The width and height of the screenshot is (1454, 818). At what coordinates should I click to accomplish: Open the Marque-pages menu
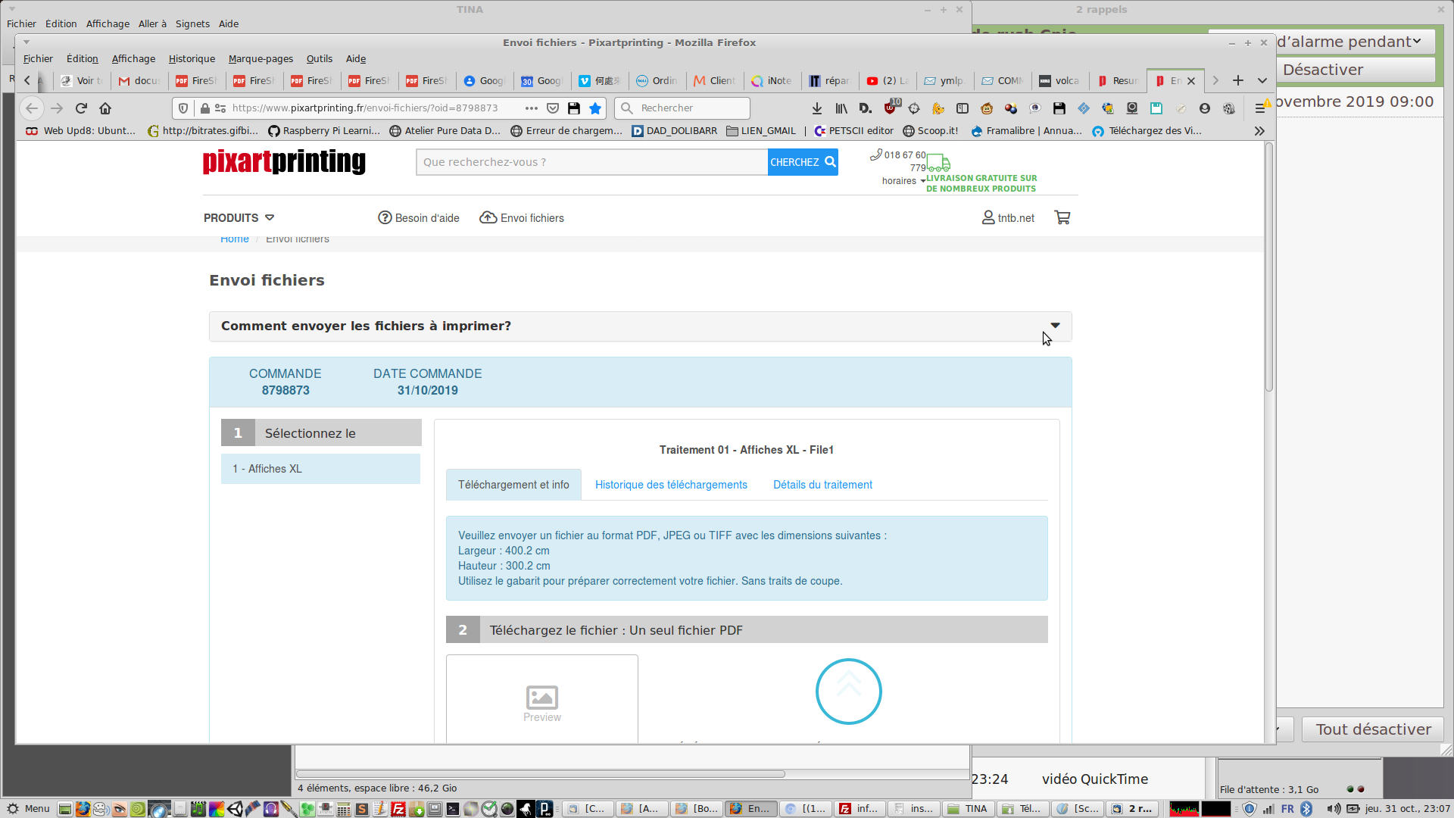pyautogui.click(x=261, y=58)
